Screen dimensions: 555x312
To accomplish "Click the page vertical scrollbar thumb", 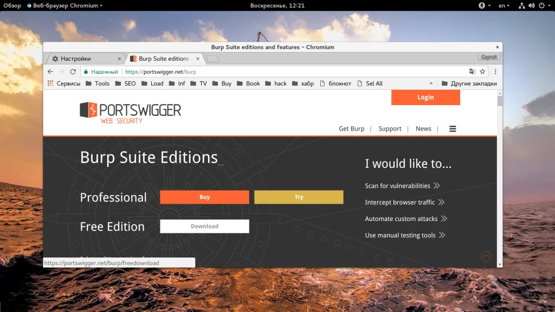I will click(499, 101).
